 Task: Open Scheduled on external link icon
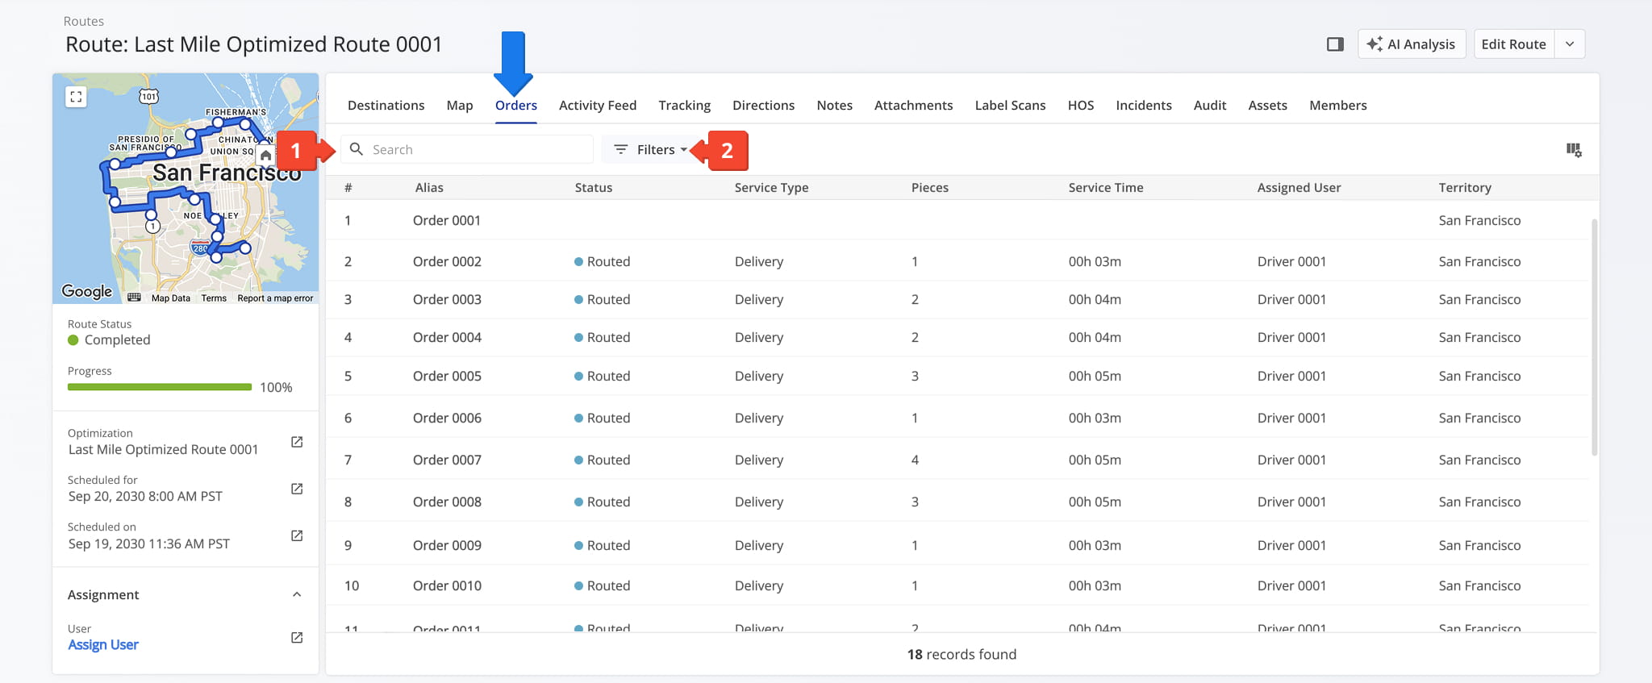click(297, 535)
